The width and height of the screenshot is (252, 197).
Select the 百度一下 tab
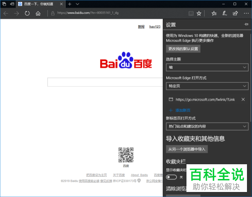pos(39,4)
